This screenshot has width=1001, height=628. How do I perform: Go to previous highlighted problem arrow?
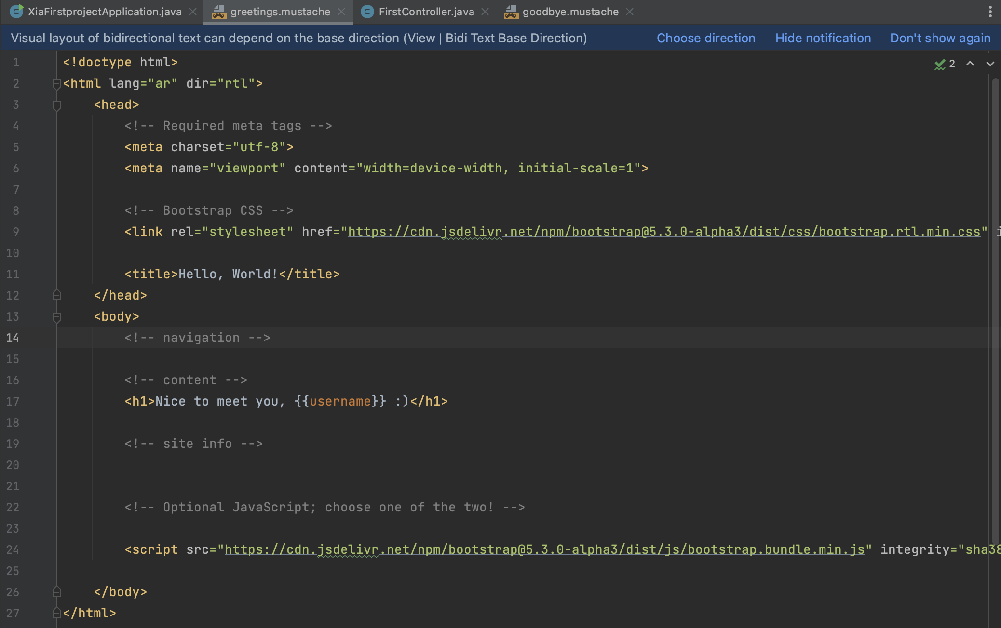tap(970, 64)
